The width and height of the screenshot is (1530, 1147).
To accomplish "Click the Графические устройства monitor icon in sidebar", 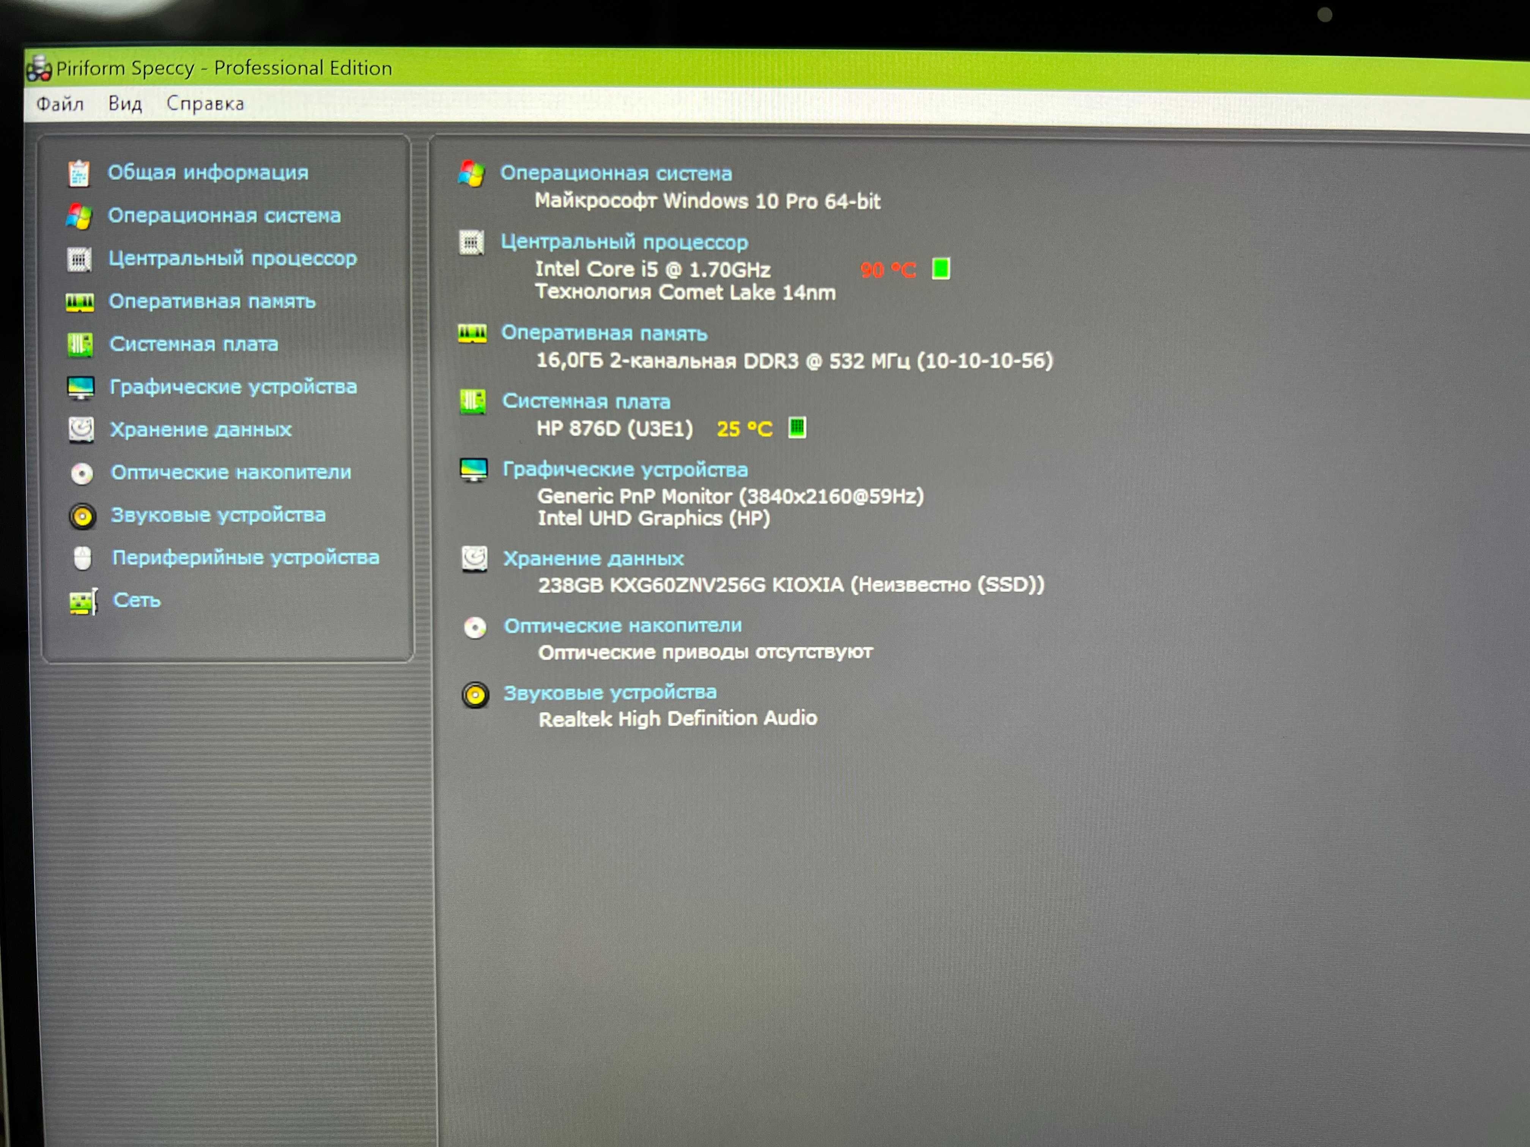I will tap(80, 387).
